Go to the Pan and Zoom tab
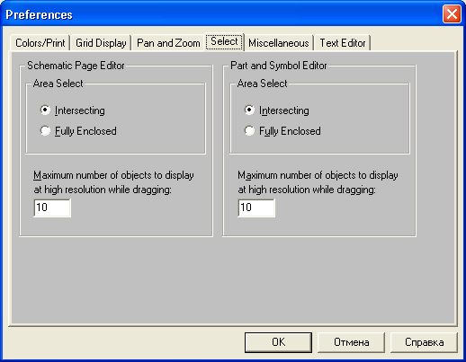The width and height of the screenshot is (466, 362). [168, 43]
